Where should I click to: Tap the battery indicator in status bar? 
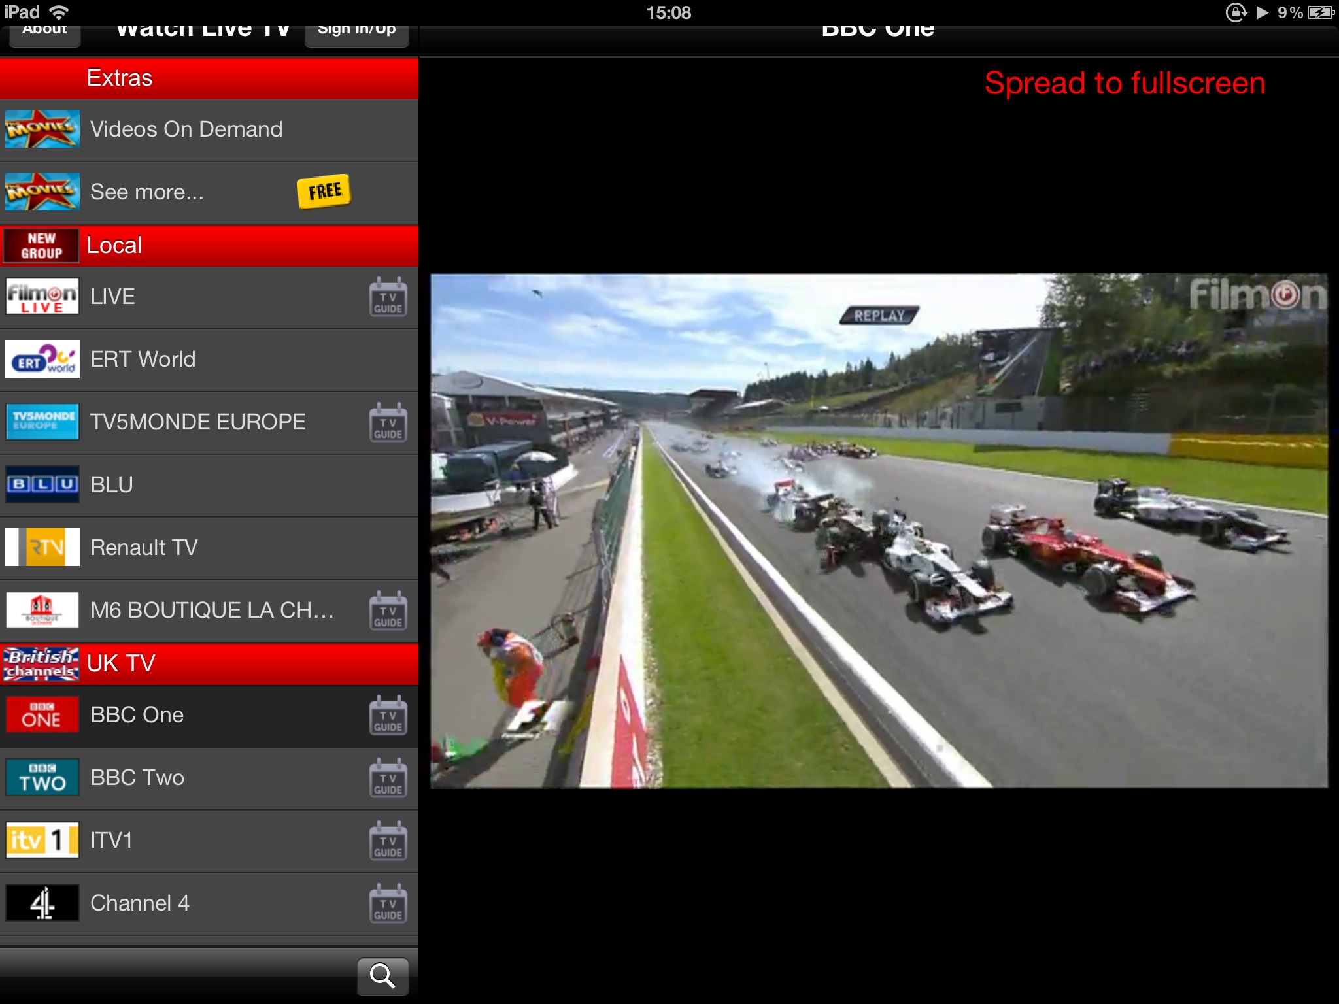click(x=1320, y=12)
